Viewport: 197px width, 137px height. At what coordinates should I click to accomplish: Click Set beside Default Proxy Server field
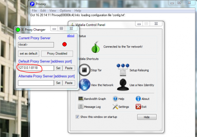coord(58,68)
